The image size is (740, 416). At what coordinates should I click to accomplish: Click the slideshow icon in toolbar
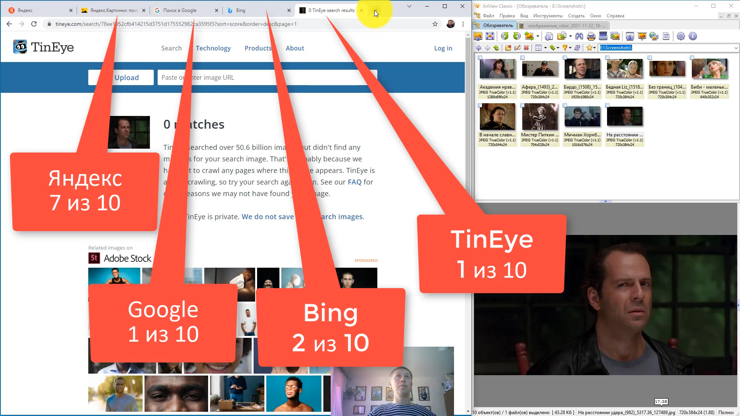pos(642,36)
